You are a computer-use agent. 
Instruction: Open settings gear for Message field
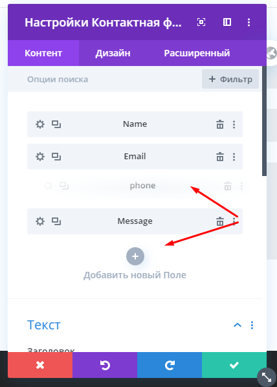40,221
